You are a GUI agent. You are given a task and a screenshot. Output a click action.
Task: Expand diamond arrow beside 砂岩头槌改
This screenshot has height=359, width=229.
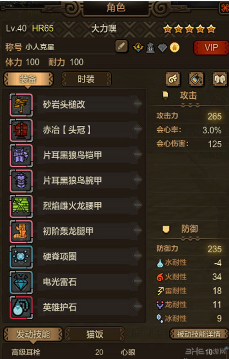(137, 104)
